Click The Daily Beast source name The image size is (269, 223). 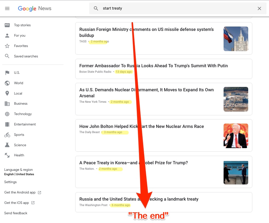click(89, 132)
